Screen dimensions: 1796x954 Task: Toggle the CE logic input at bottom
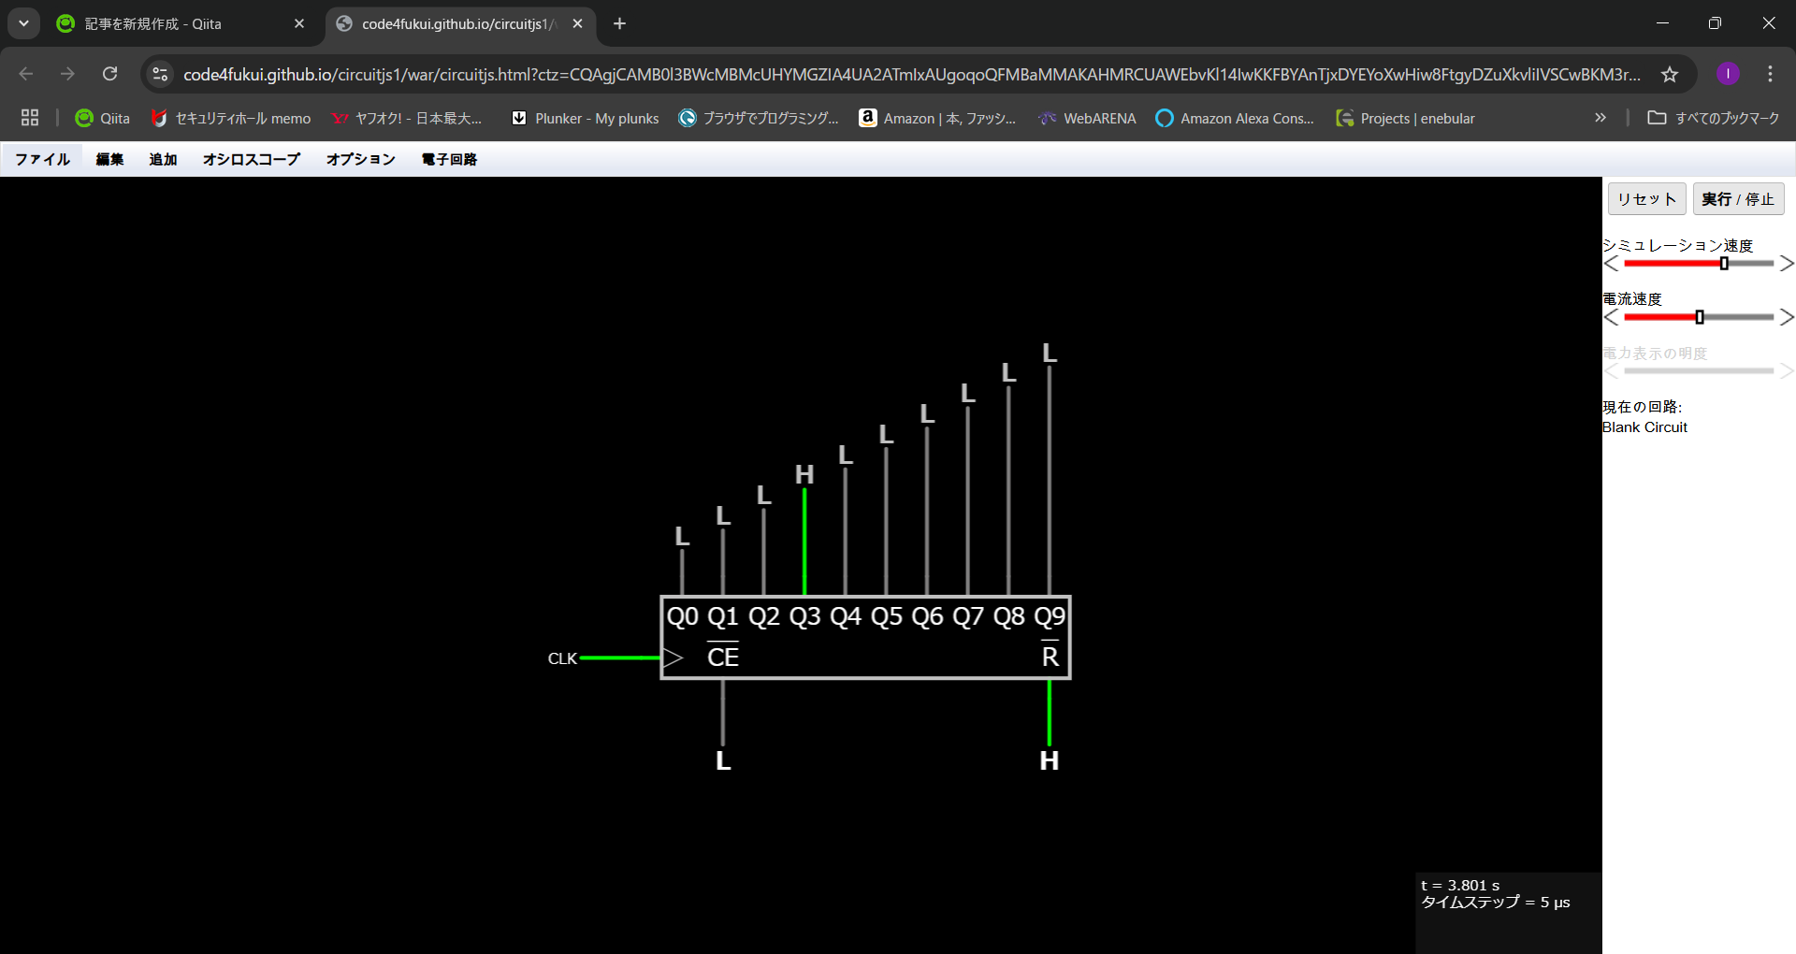pos(723,760)
